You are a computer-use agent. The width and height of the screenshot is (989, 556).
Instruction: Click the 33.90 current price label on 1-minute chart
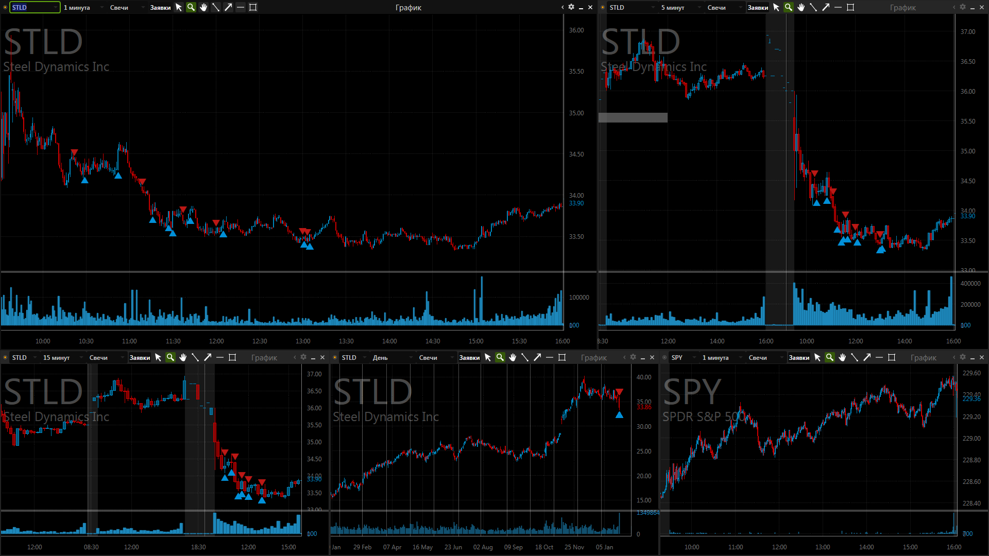(x=576, y=203)
